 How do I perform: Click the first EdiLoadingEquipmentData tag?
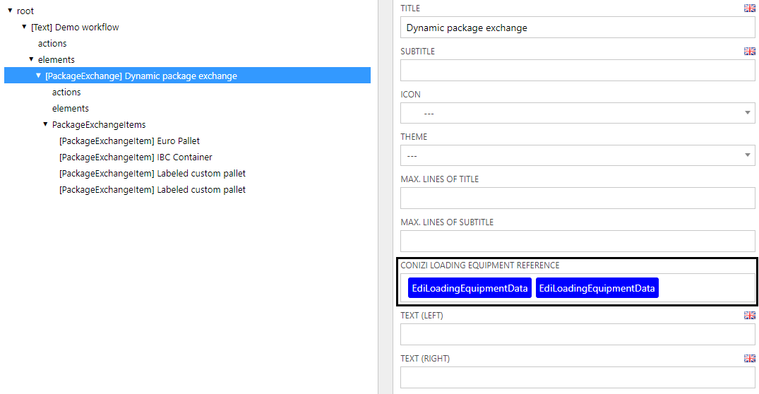pos(470,288)
